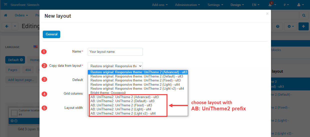310x137 pixels.
Task: Click Add layout page... button
Action: [21, 80]
